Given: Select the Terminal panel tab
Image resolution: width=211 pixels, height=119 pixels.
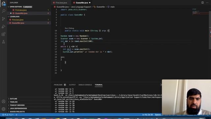Looking at the screenshot, I should [99, 85].
